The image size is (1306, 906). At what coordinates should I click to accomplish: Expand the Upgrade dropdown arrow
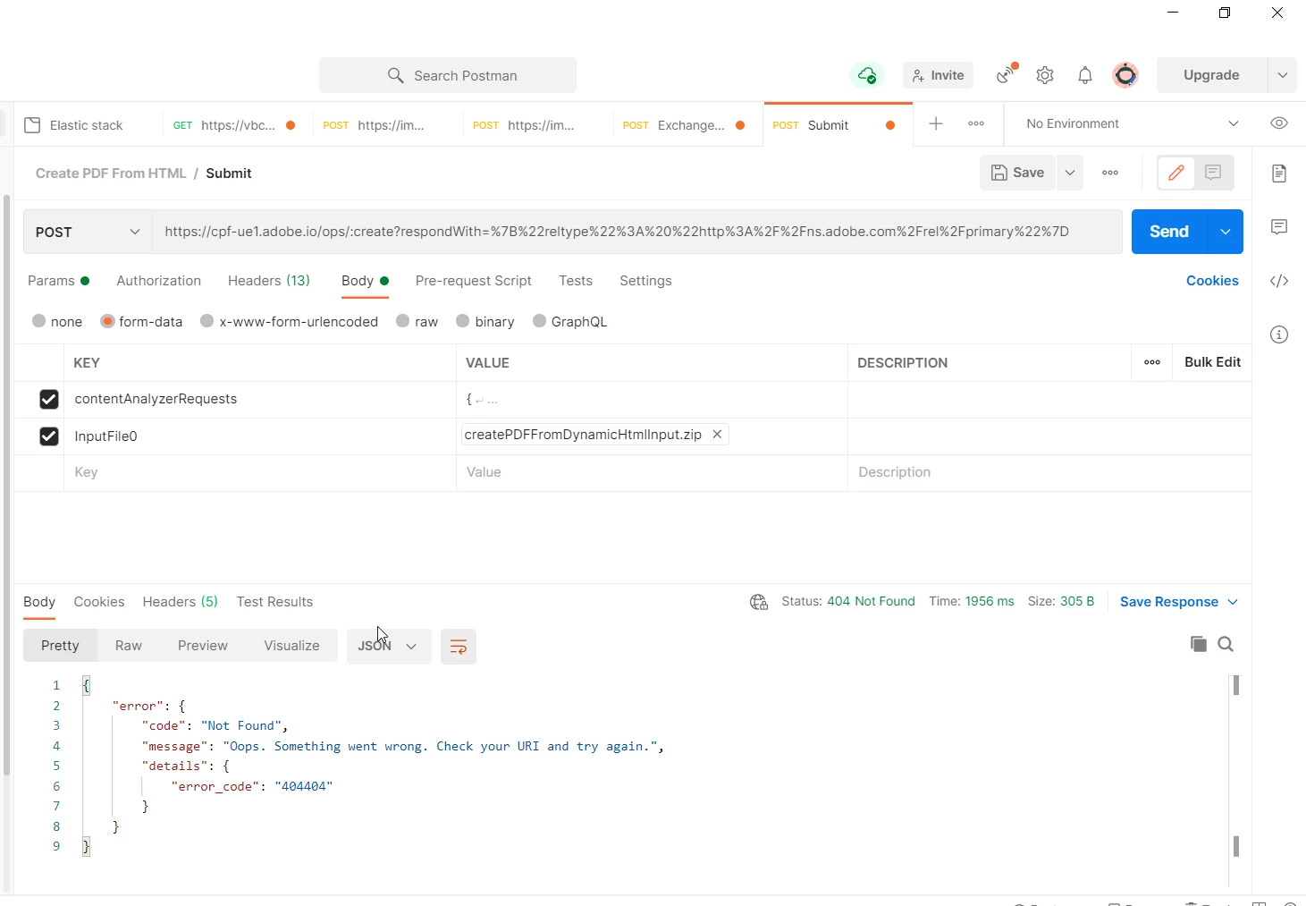(1283, 75)
